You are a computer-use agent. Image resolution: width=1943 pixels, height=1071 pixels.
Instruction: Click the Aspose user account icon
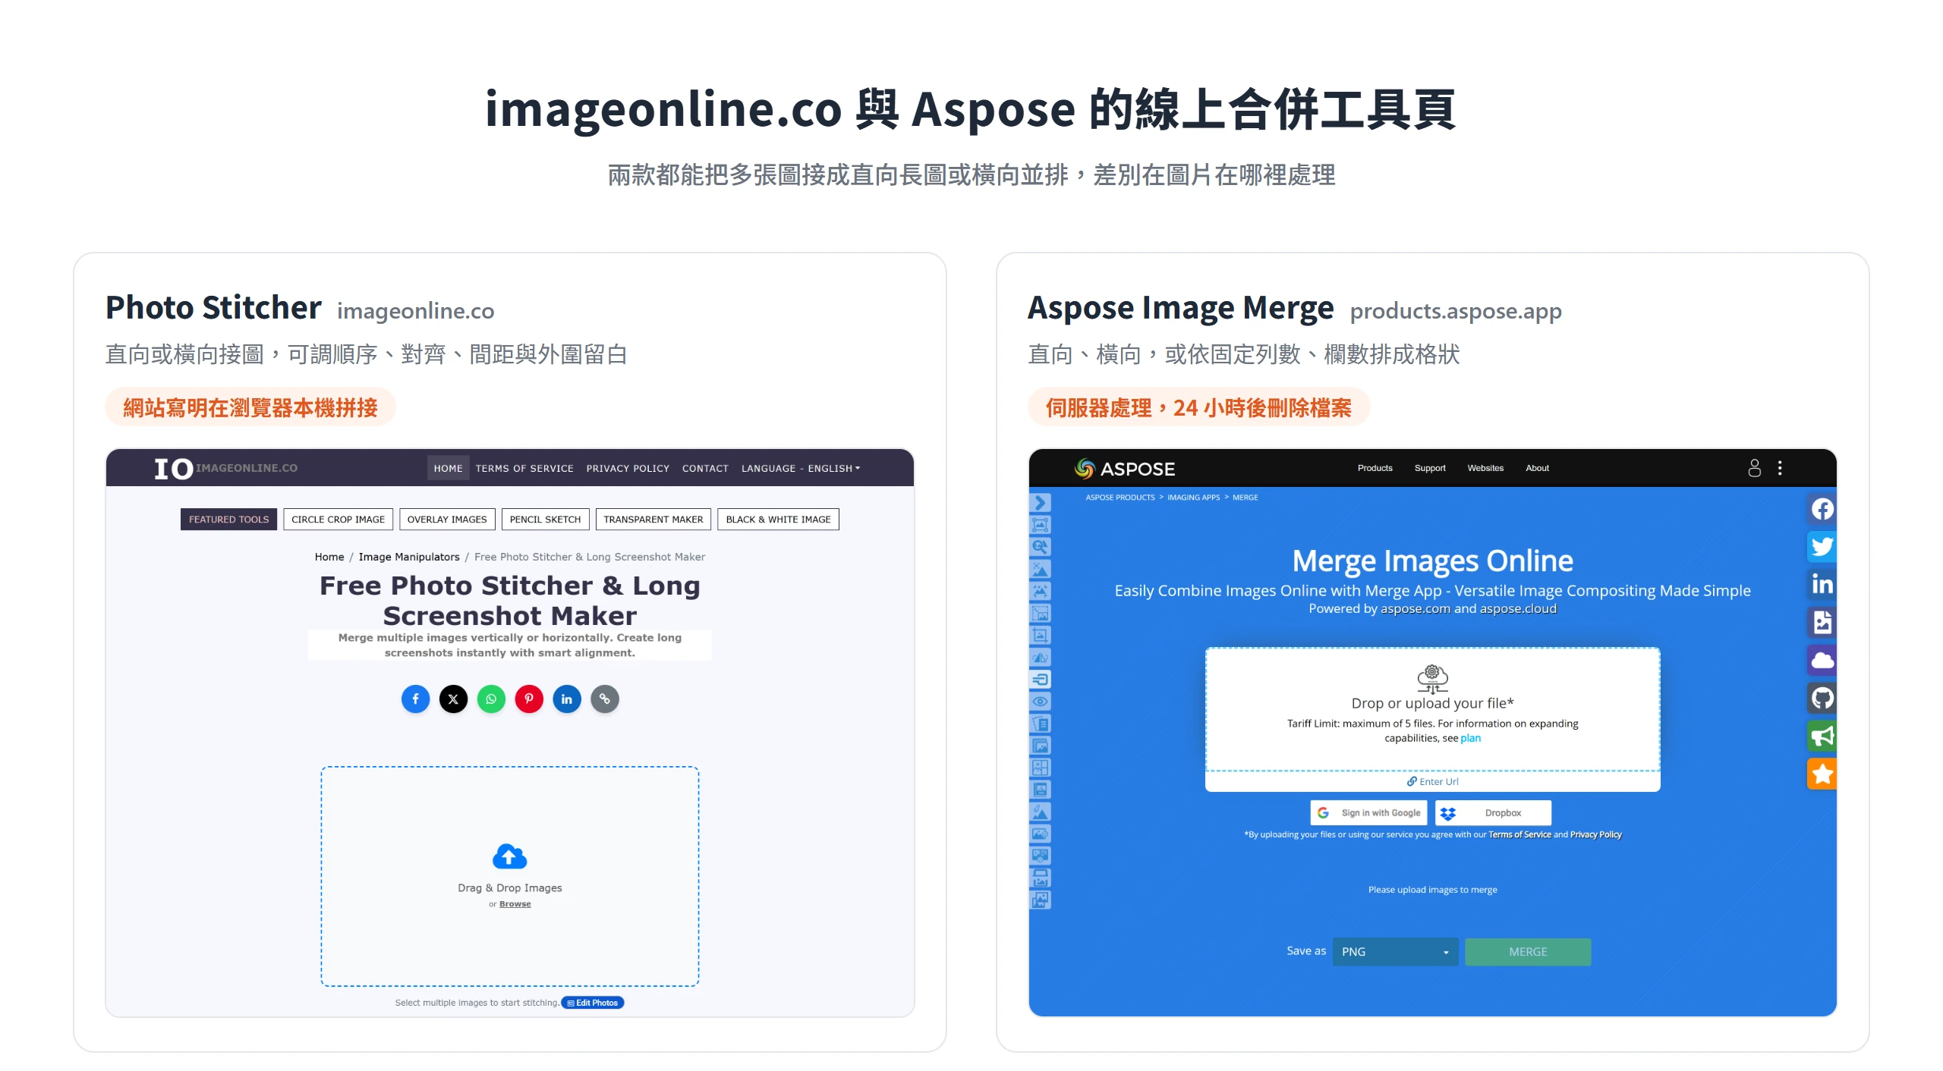point(1754,468)
